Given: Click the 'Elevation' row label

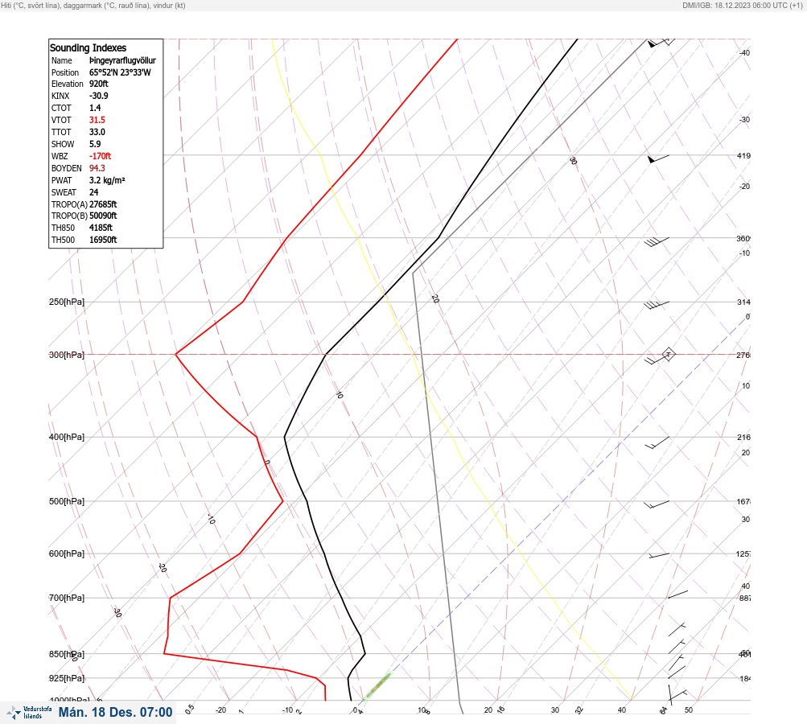Looking at the screenshot, I should tap(67, 84).
